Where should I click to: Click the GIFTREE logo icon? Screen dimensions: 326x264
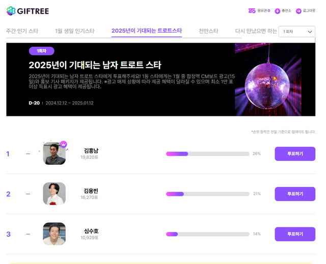click(x=11, y=11)
